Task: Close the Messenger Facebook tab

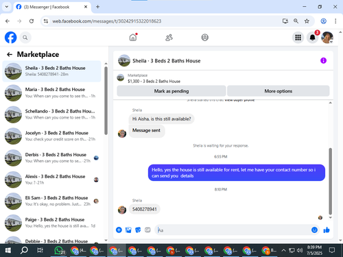Action: point(86,7)
